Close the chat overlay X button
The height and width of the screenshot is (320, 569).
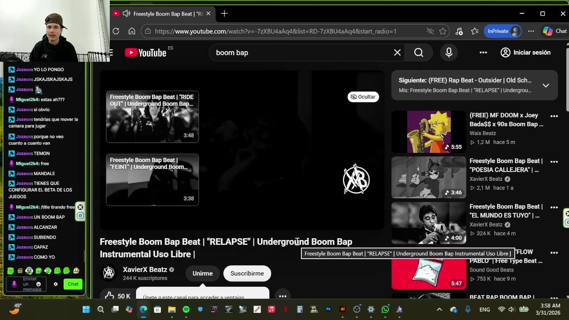[80, 207]
